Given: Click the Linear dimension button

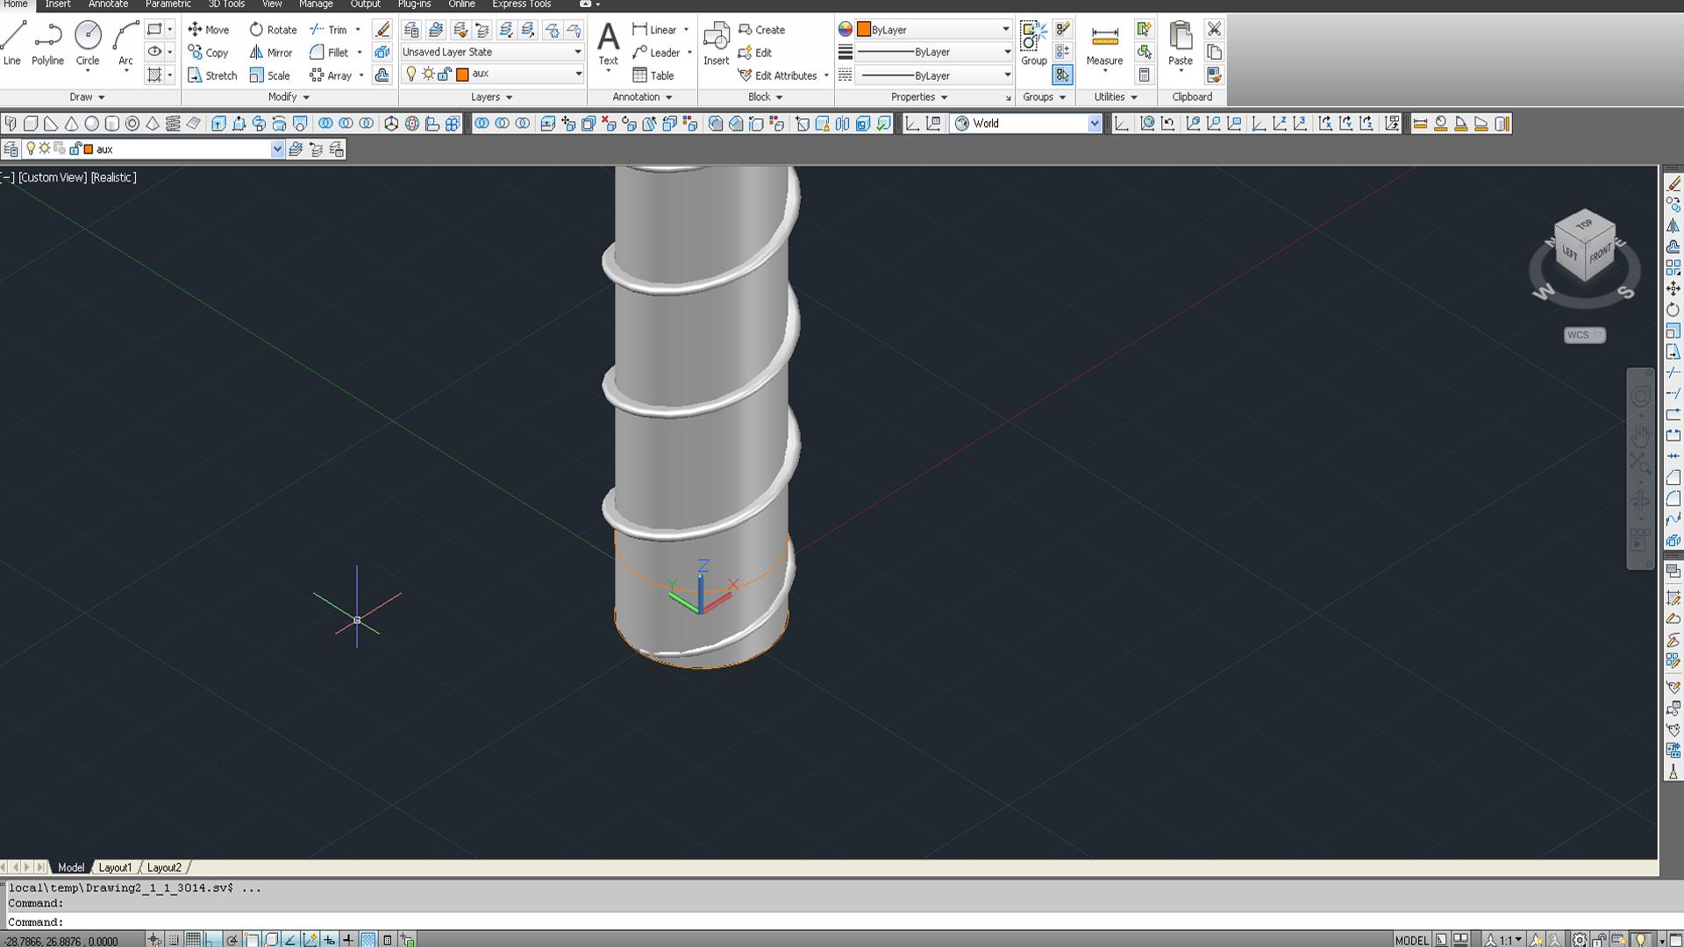Looking at the screenshot, I should [x=654, y=29].
